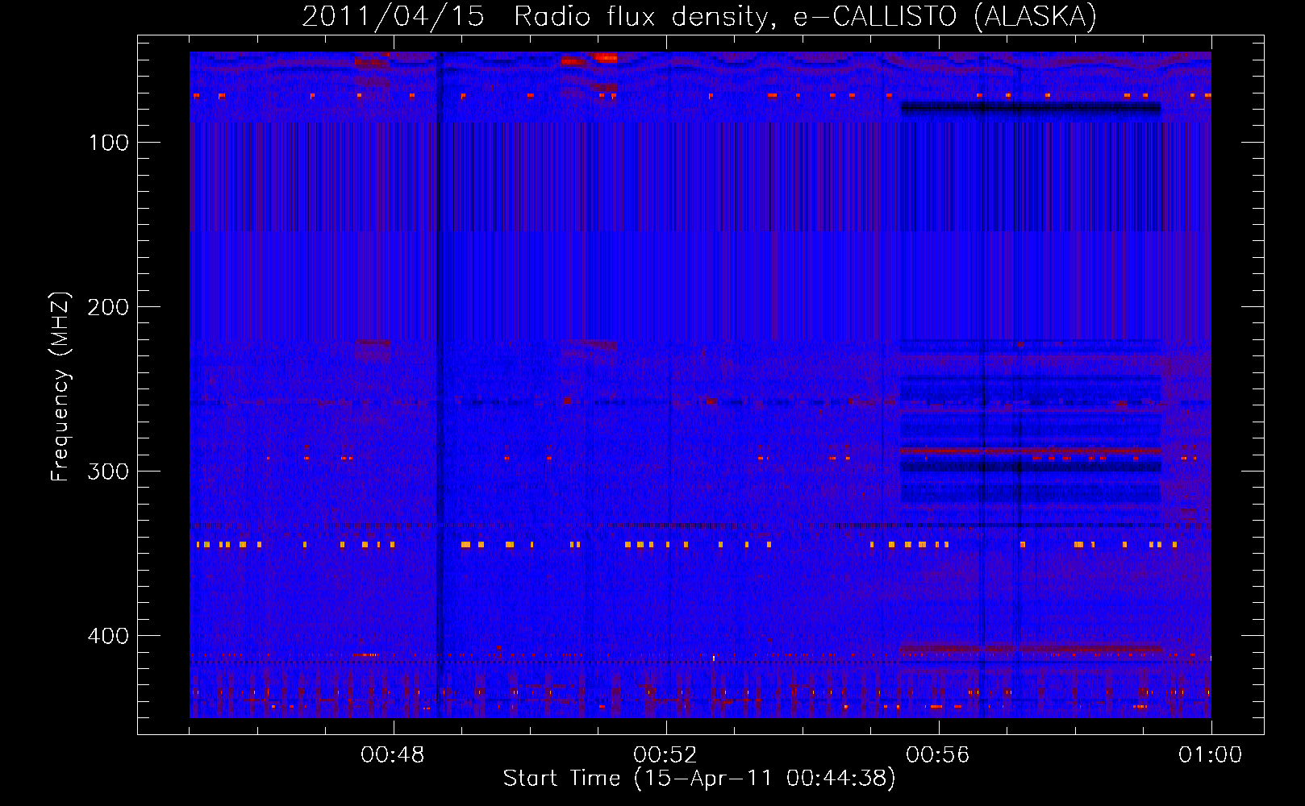Image resolution: width=1305 pixels, height=806 pixels.
Task: Click the 100 frequency tick label
Action: [109, 143]
